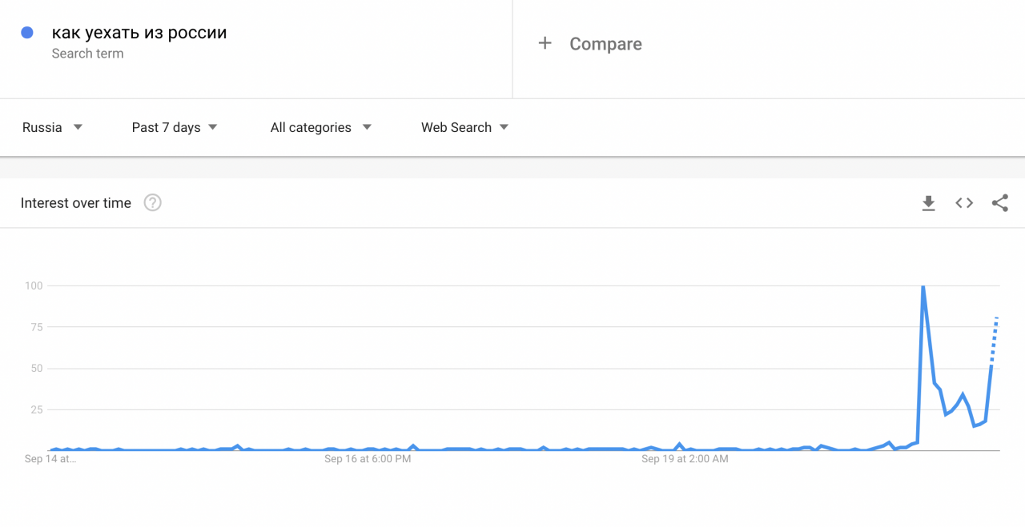1025x527 pixels.
Task: Click the "Search term" subtitle label
Action: (x=87, y=54)
